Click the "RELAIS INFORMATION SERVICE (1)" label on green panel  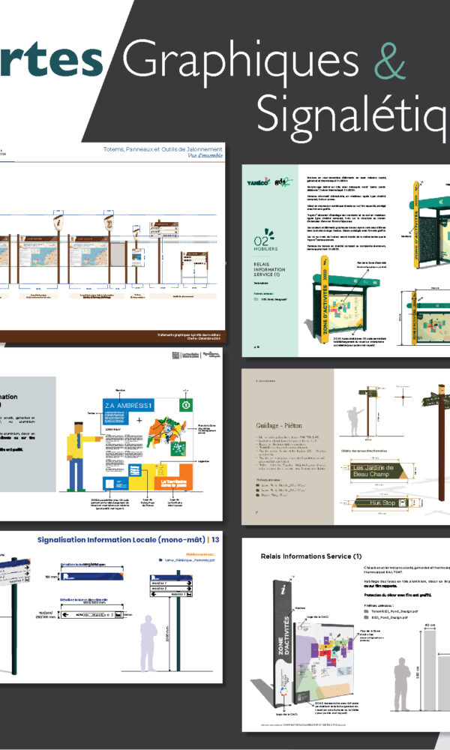coord(269,269)
